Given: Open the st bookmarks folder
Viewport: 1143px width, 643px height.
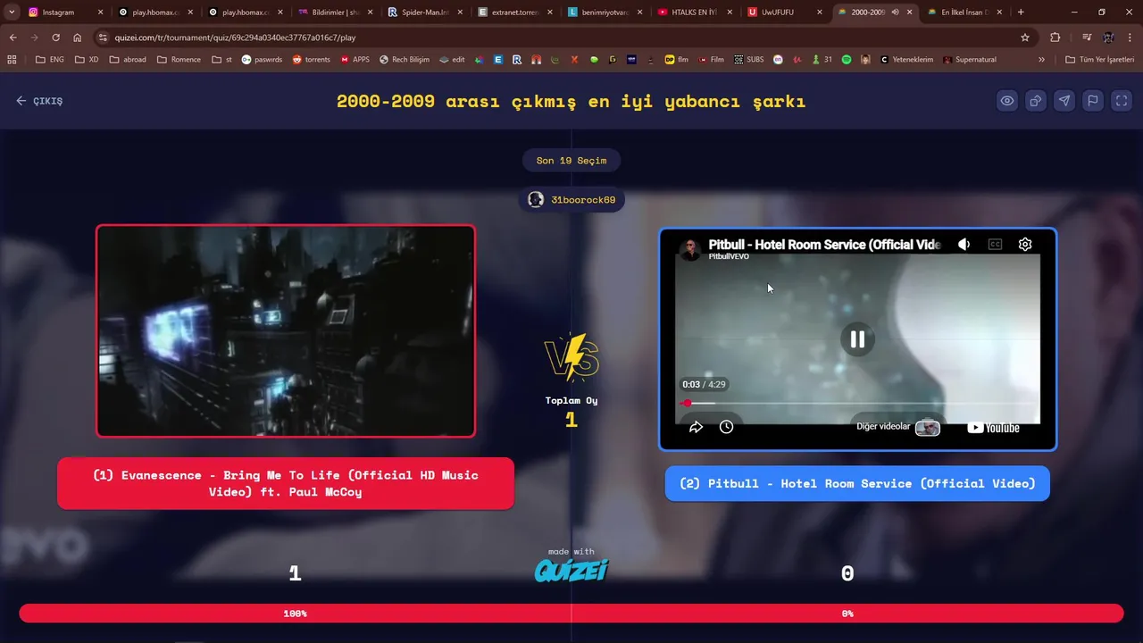Looking at the screenshot, I should (221, 60).
